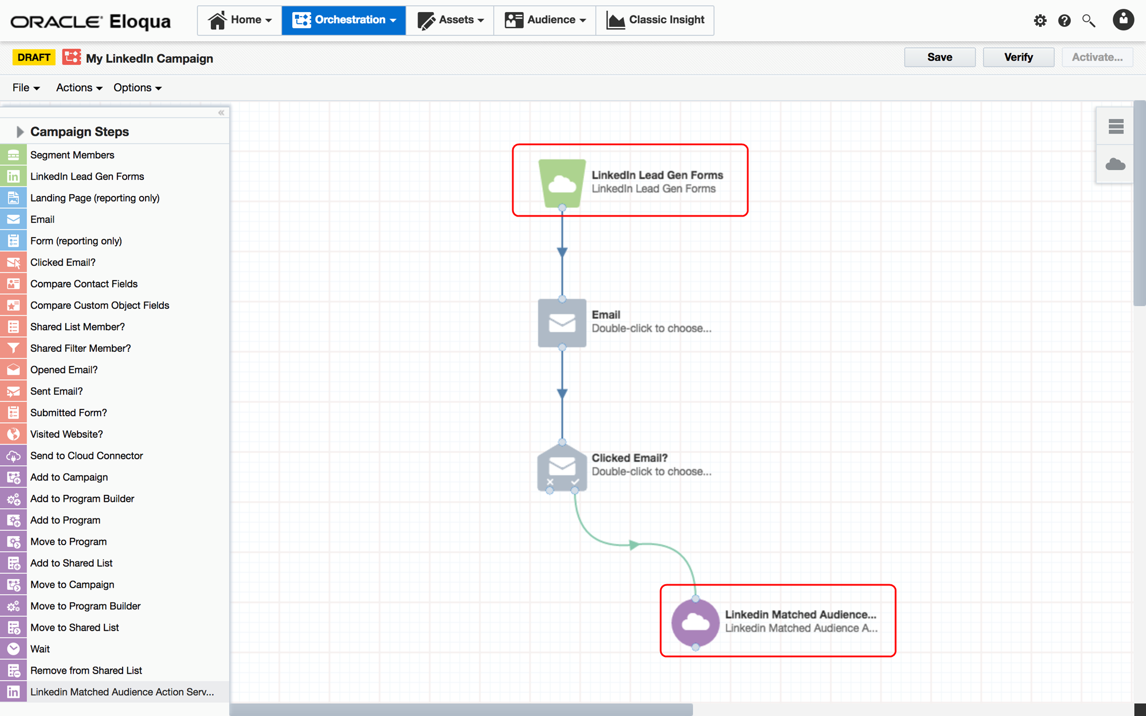Click the Wait step icon in sidebar
This screenshot has width=1146, height=716.
point(13,649)
